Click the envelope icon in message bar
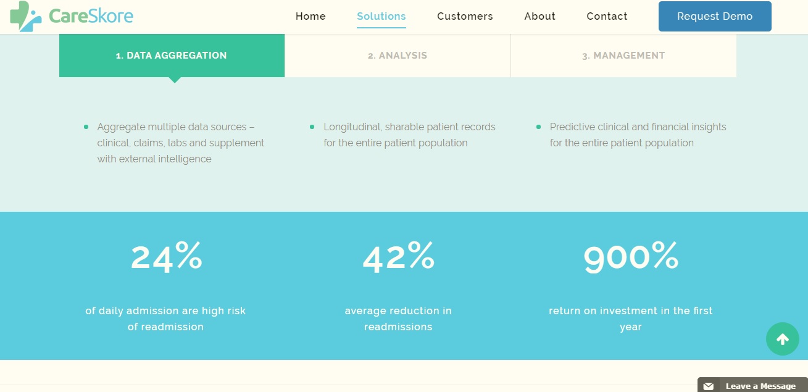This screenshot has height=392, width=808. point(709,386)
